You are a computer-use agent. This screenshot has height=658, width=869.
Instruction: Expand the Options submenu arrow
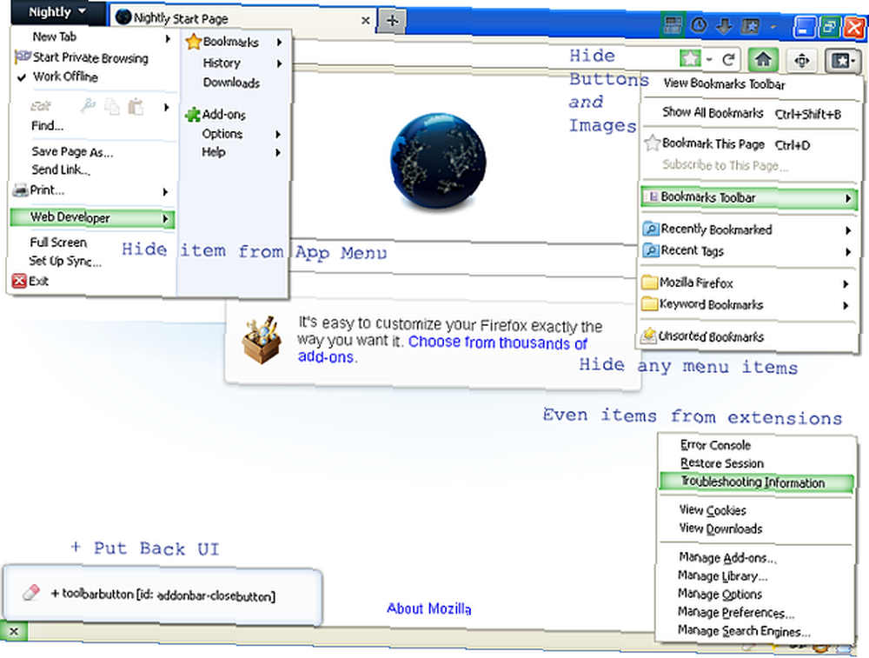click(x=278, y=134)
